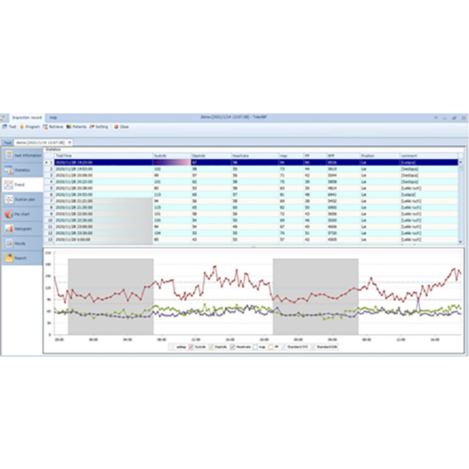Click the splitter grip between table and chart
The image size is (469, 469).
253,247
